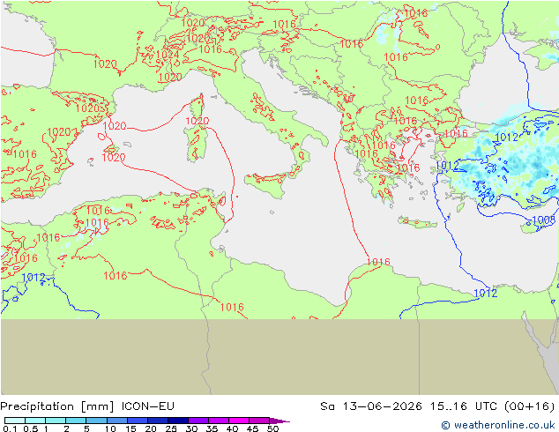Image resolution: width=559 pixels, height=432 pixels.
Task: Click the '35' legend value label
Action: click(212, 428)
